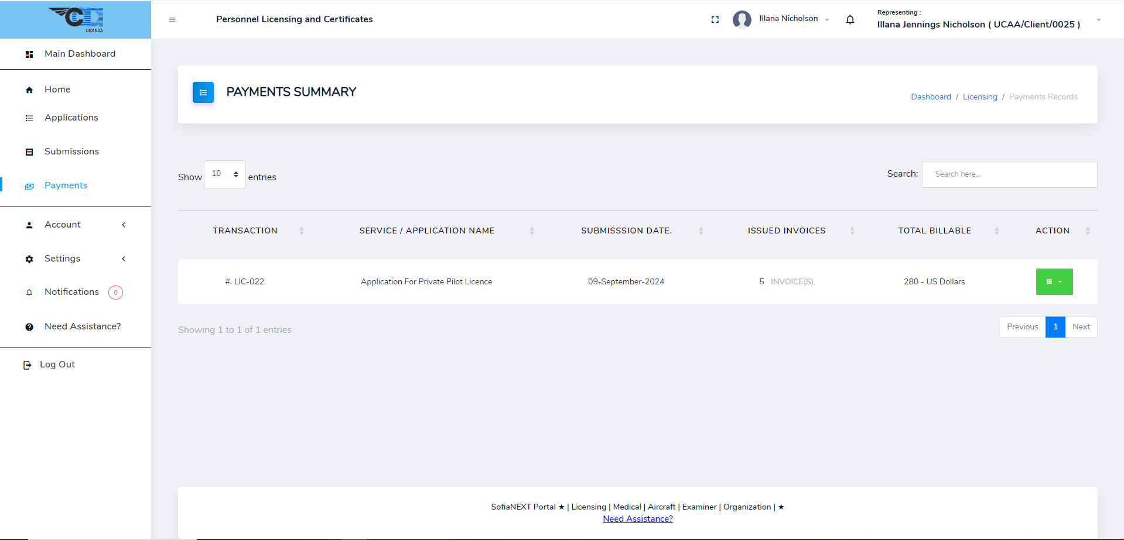This screenshot has width=1124, height=540.
Task: Click the Next pagination button
Action: (x=1081, y=327)
